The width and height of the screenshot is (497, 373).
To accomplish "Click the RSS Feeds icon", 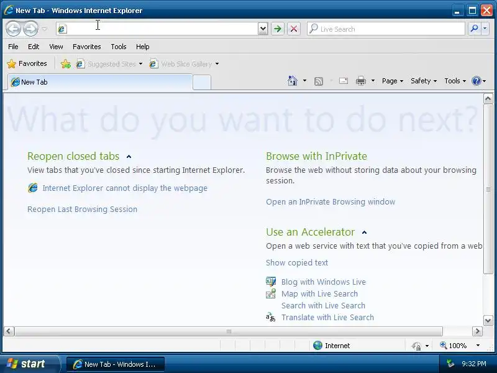I will pos(319,81).
